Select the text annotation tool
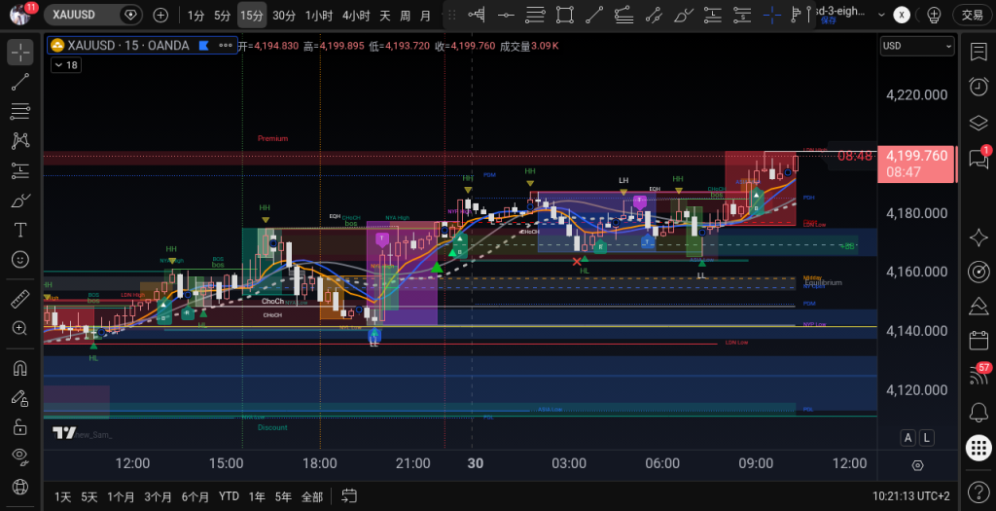 coord(19,230)
